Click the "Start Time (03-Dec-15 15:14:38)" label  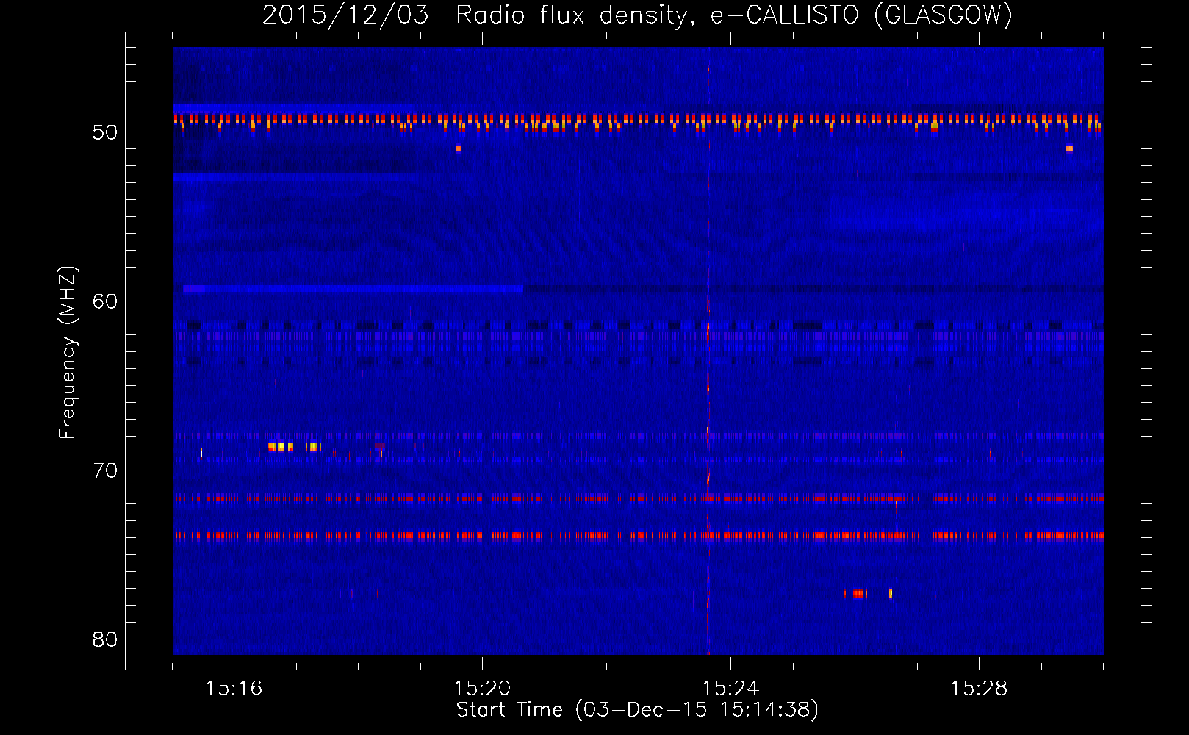pos(637,710)
